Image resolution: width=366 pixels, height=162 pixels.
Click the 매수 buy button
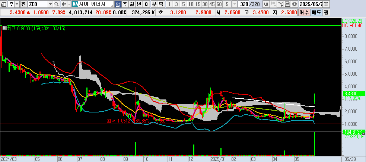[304, 12]
